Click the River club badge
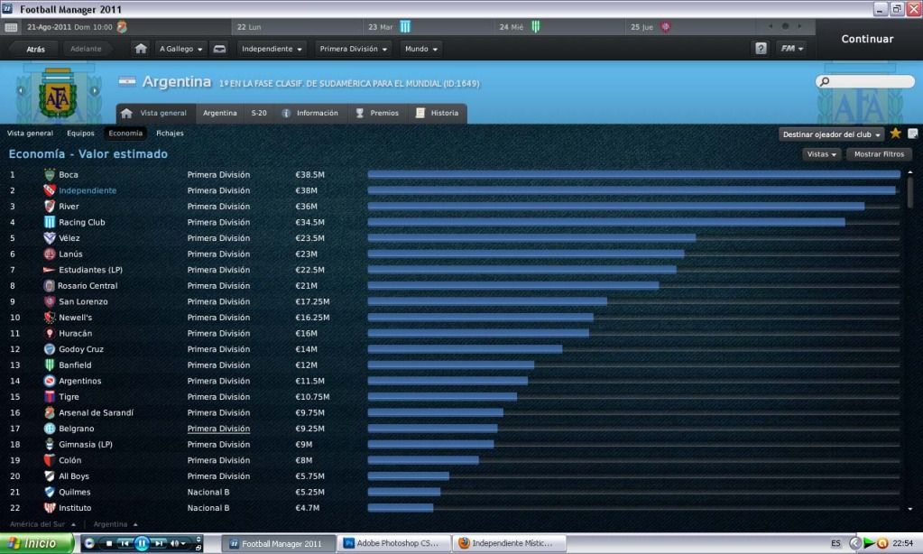This screenshot has width=923, height=554. [x=50, y=207]
